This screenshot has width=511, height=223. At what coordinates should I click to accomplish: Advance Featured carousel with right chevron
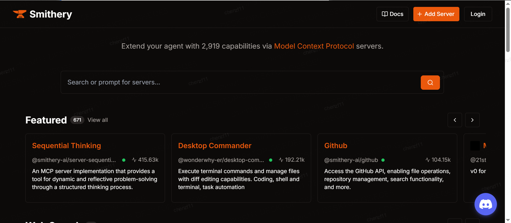(x=472, y=120)
